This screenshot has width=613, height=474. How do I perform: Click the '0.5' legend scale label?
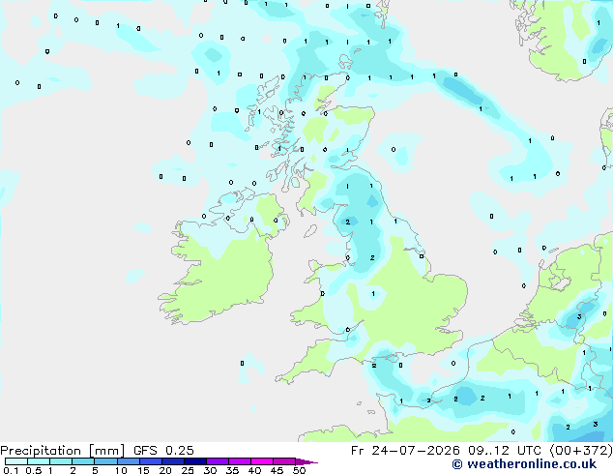[33, 470]
